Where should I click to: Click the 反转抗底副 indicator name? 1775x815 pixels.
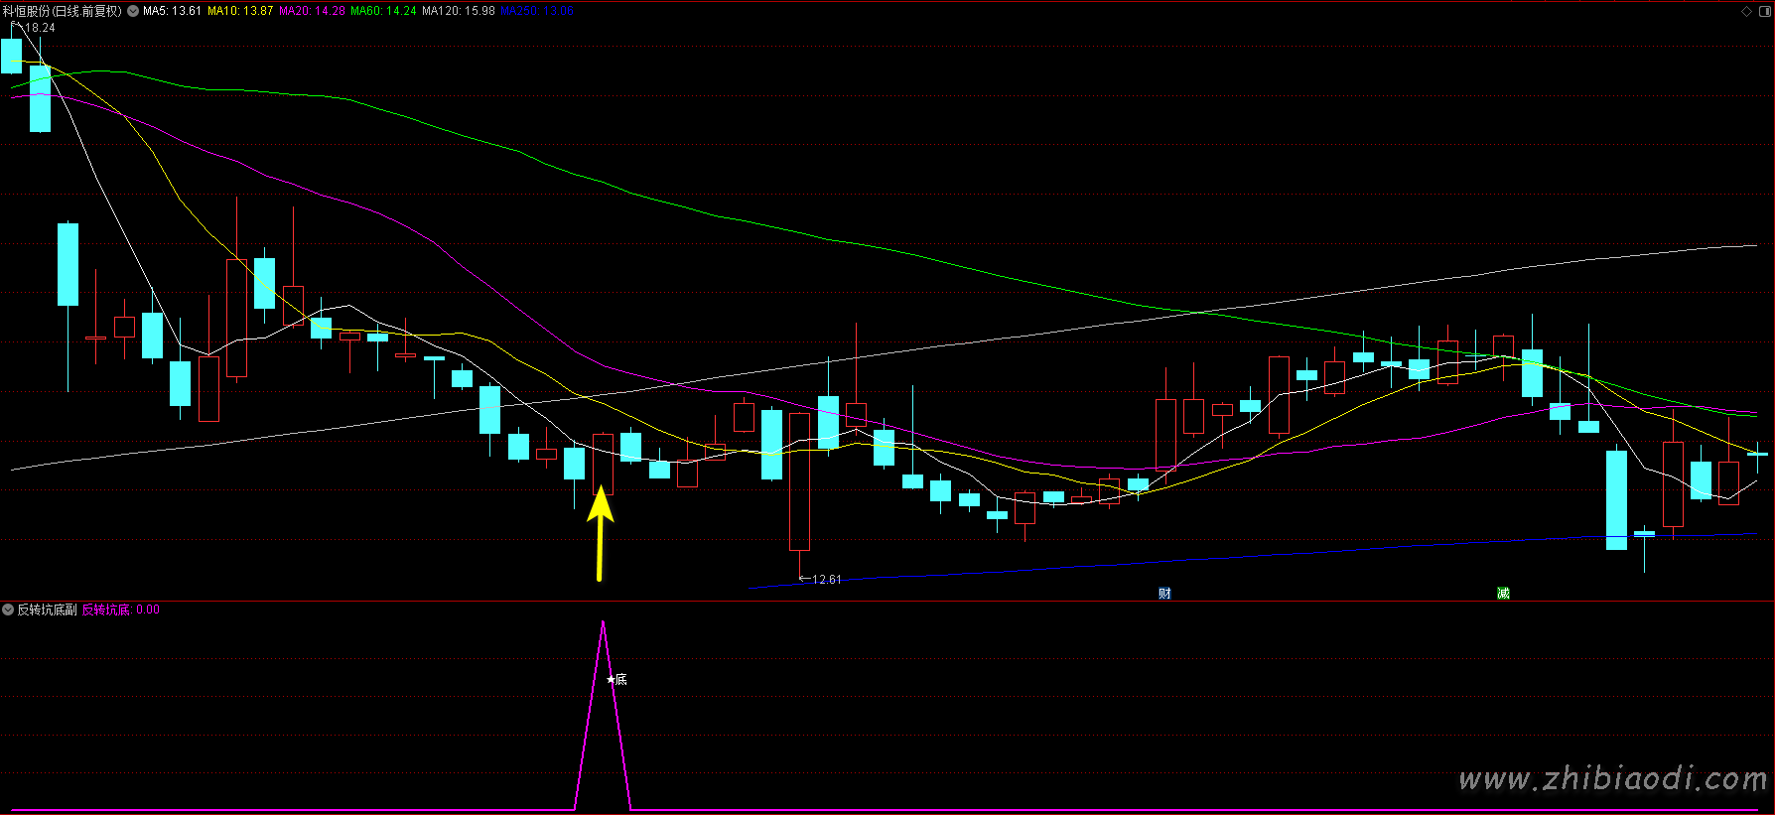click(47, 610)
